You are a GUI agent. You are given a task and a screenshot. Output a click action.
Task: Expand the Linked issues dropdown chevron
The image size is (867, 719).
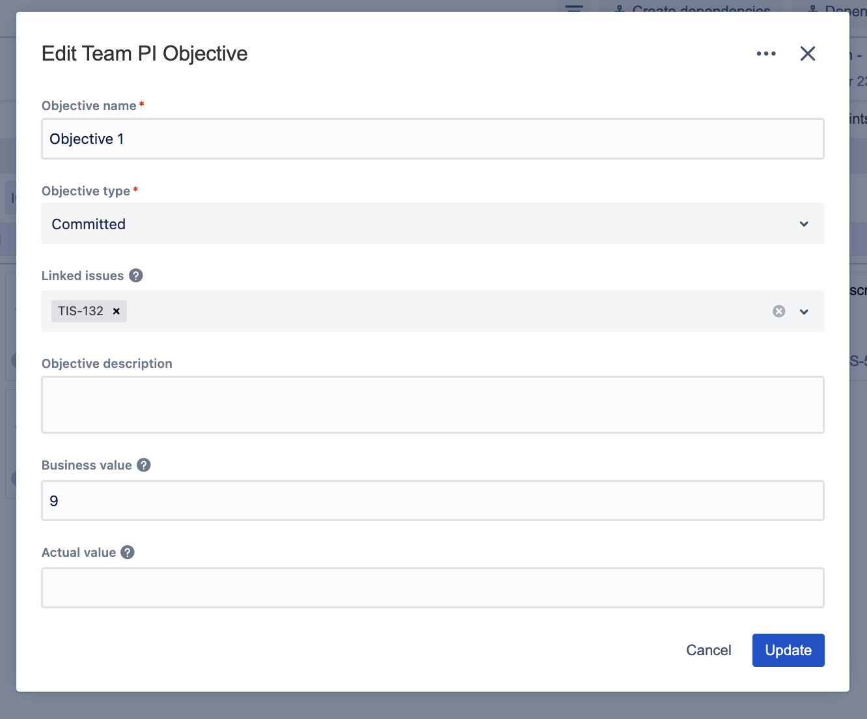(804, 311)
